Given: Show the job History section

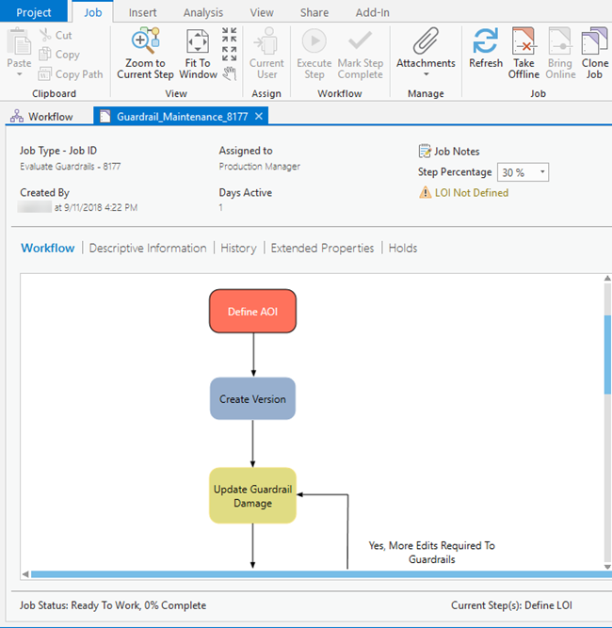Looking at the screenshot, I should pos(238,249).
